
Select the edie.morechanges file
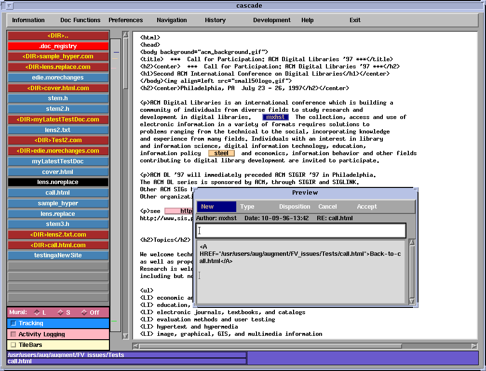pyautogui.click(x=58, y=78)
